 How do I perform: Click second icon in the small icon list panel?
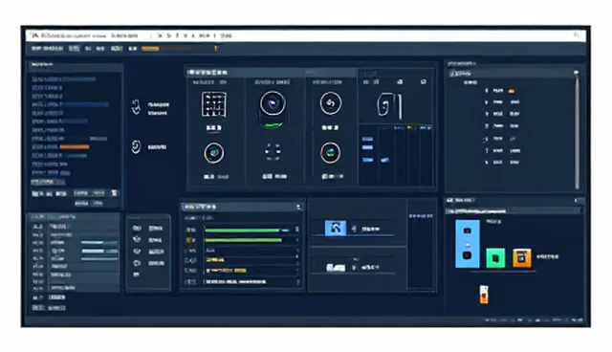tap(137, 239)
